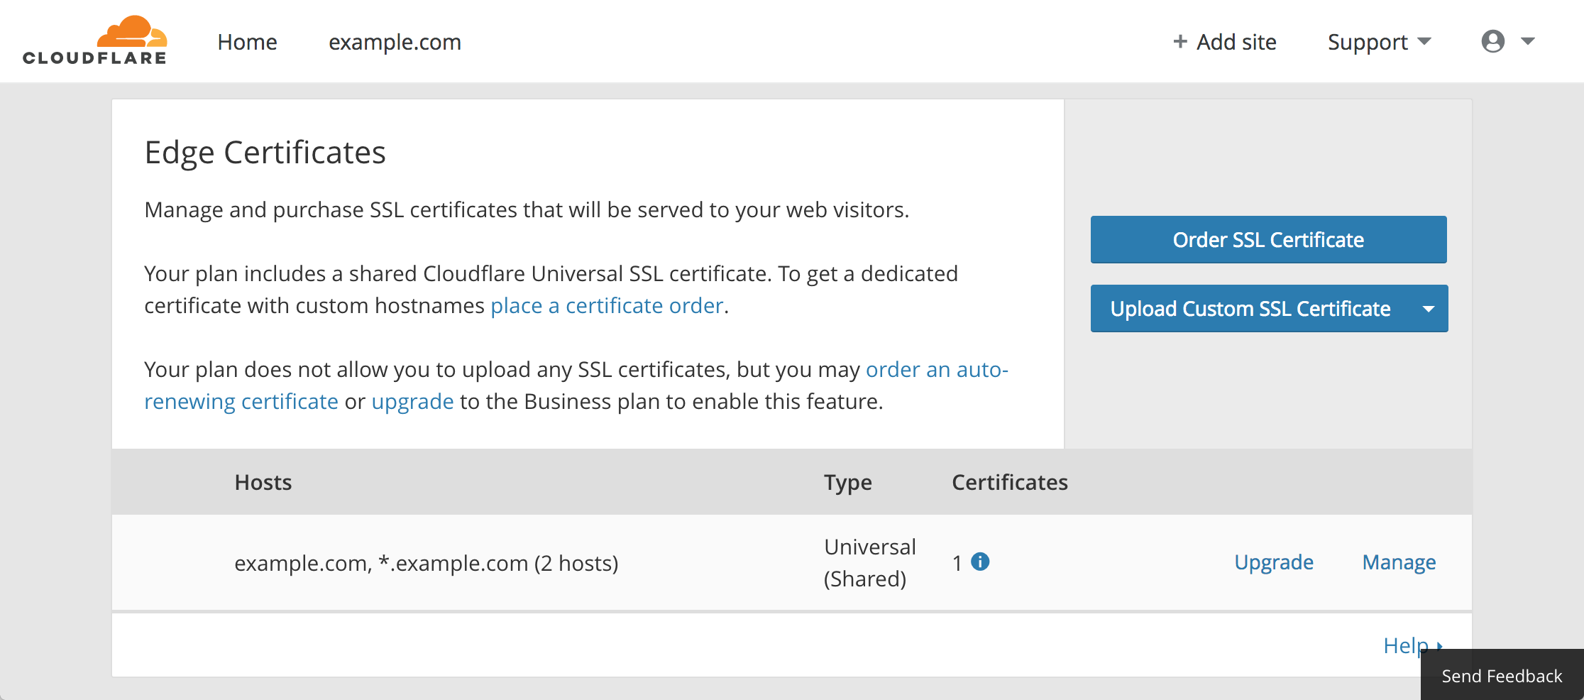This screenshot has width=1584, height=700.
Task: Click Add site in the header
Action: pos(1235,41)
